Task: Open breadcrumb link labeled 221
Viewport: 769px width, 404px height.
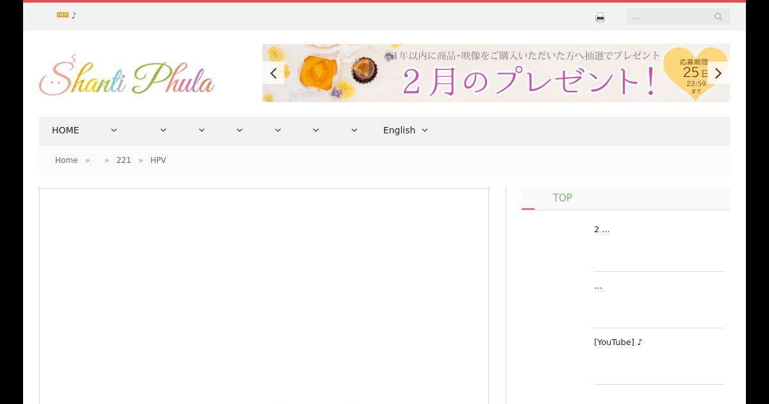Action: tap(124, 160)
